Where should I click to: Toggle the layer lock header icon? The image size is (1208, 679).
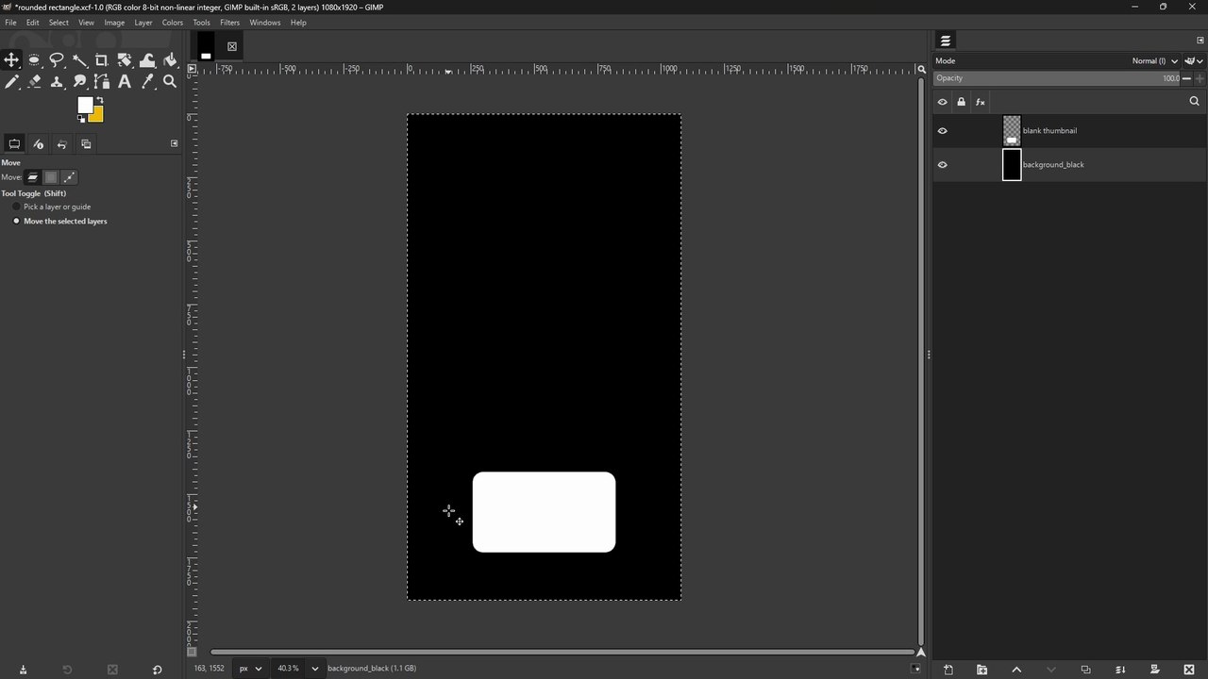[962, 102]
